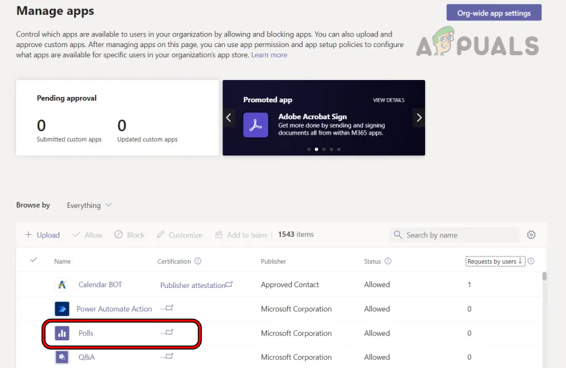The image size is (566, 368).
Task: Click Calendar BOT app icon
Action: (62, 285)
